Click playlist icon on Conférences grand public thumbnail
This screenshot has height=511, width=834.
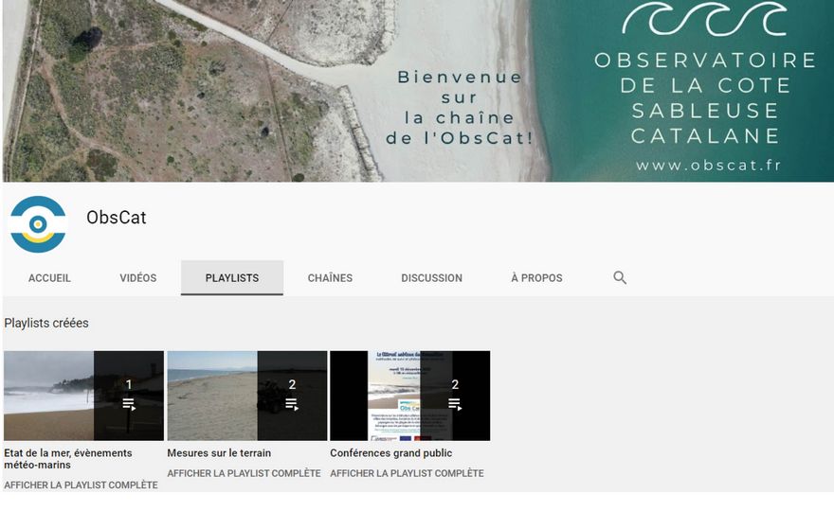(x=455, y=404)
